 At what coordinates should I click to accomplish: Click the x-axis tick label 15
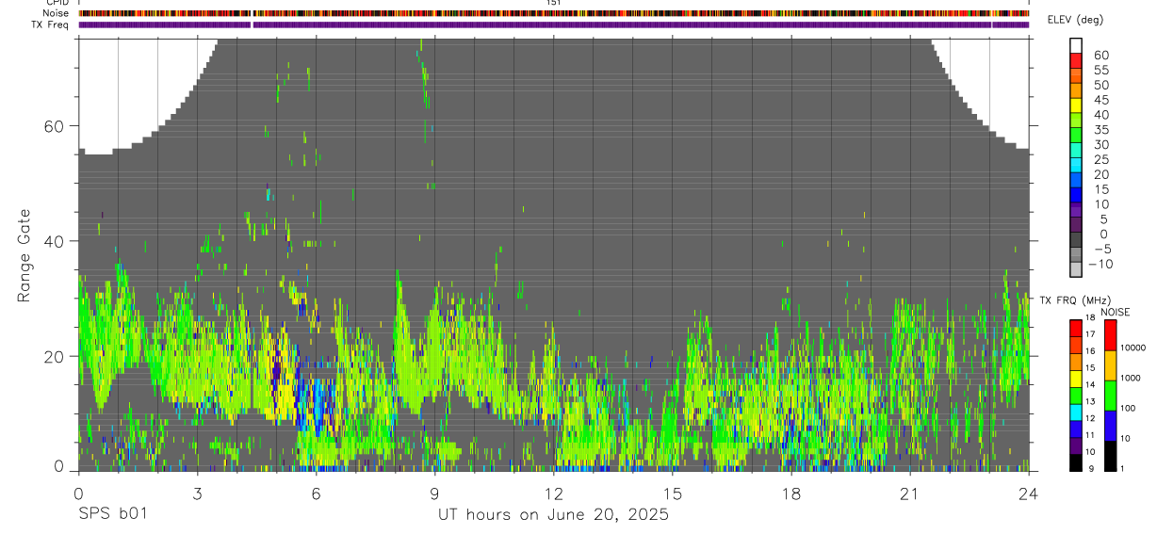tap(672, 494)
